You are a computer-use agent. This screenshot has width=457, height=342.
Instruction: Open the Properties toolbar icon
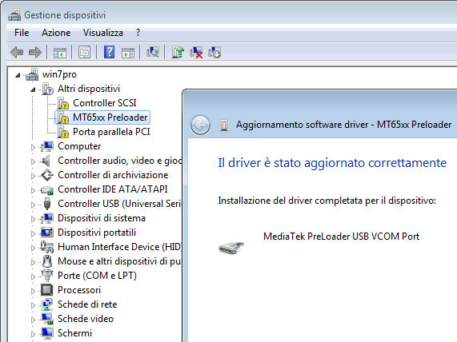[85, 53]
